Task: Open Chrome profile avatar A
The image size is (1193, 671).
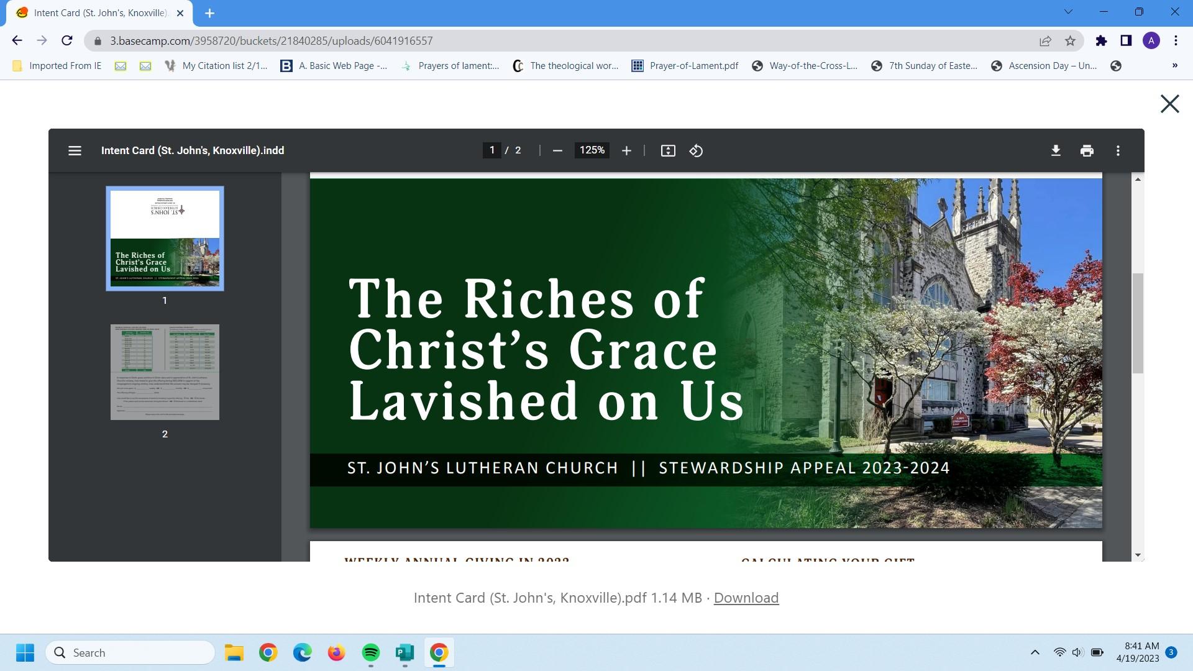Action: point(1151,41)
